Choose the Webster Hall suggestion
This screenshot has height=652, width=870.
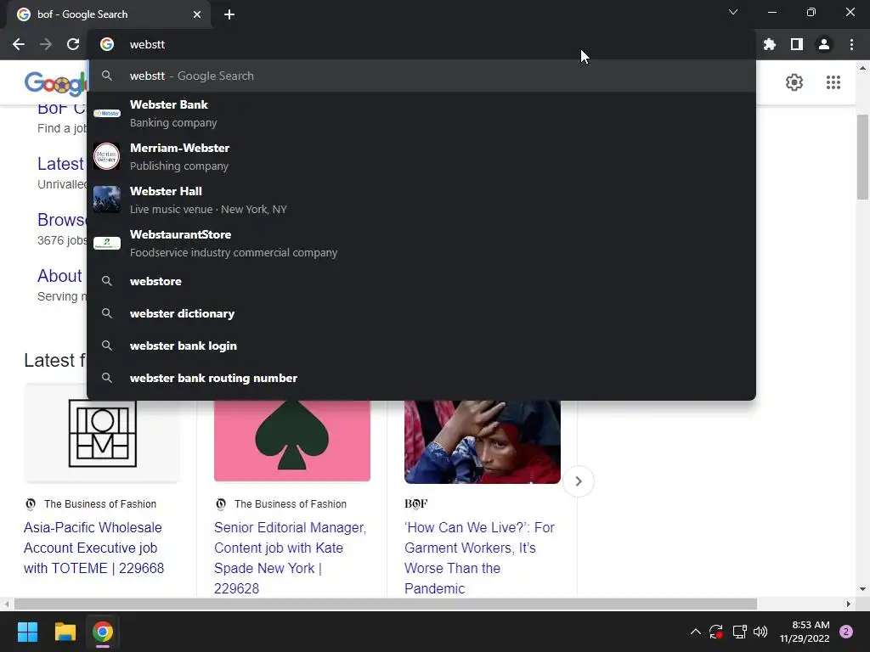[421, 200]
